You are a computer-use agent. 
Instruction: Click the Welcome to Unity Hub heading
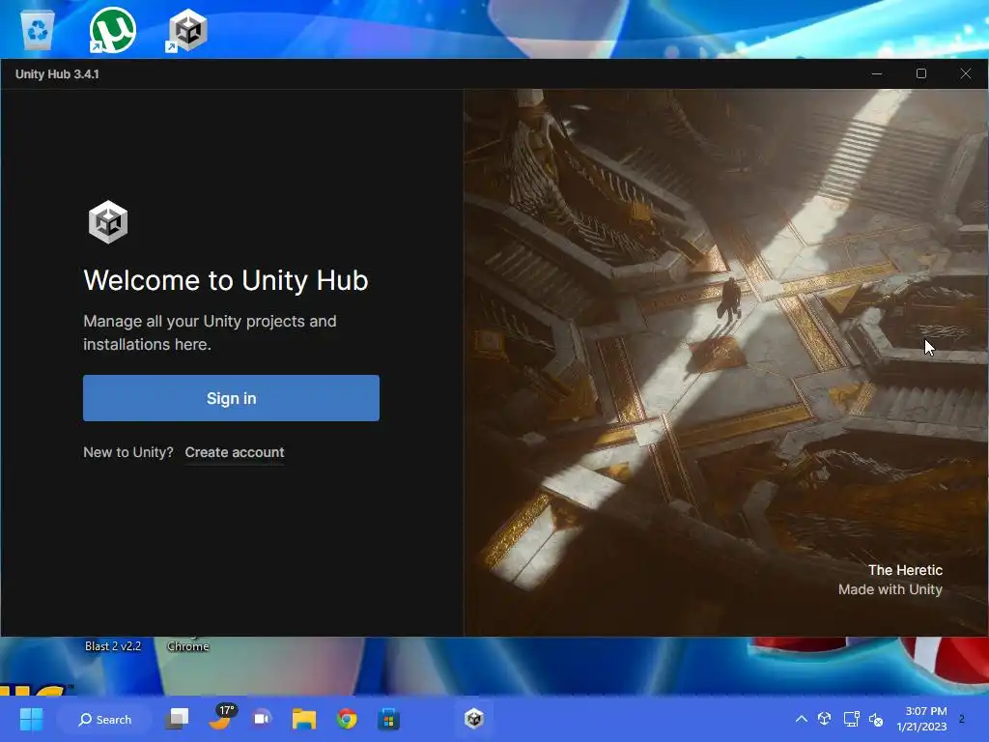[226, 280]
